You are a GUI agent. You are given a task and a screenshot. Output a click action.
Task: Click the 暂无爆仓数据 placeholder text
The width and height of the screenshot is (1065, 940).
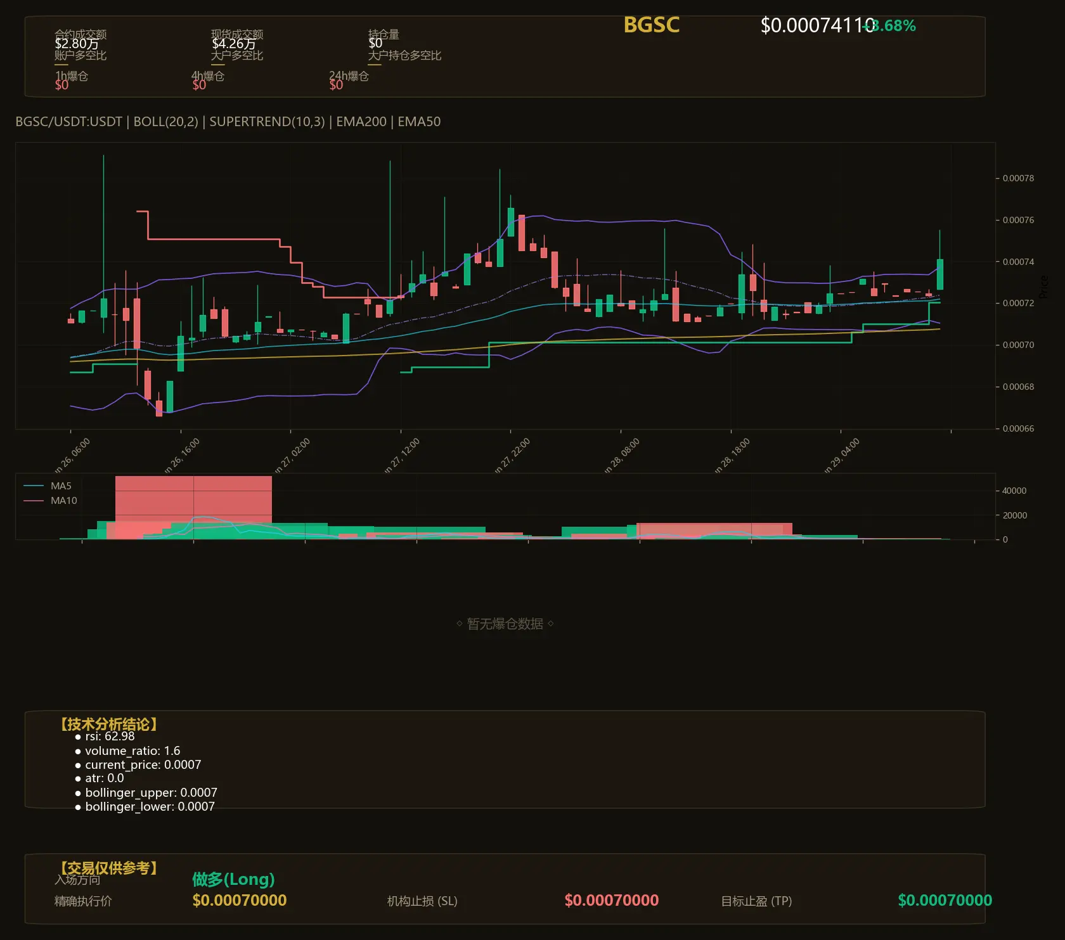[505, 624]
